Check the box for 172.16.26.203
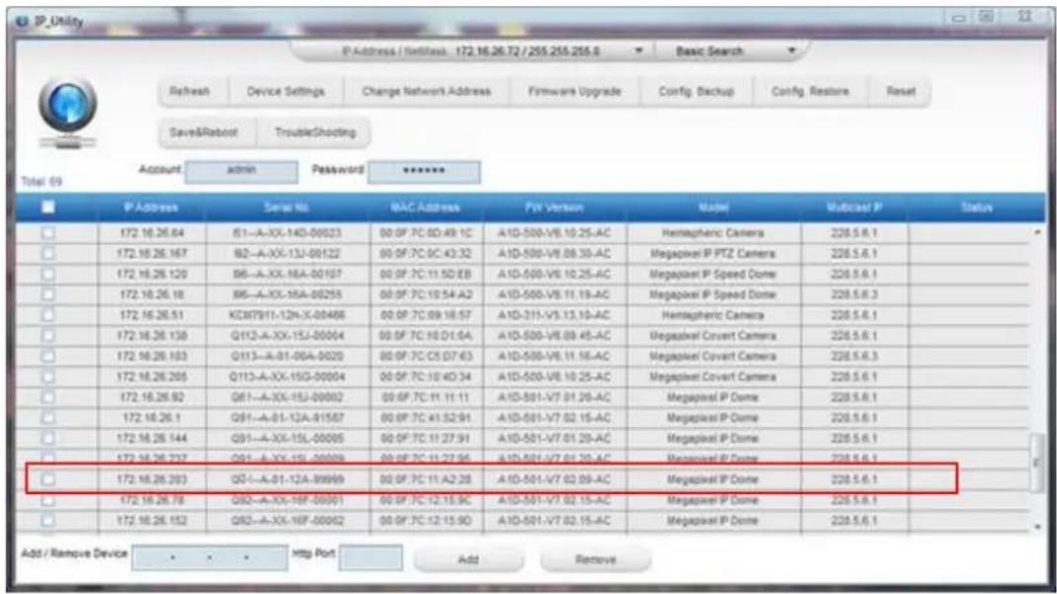 click(x=47, y=479)
